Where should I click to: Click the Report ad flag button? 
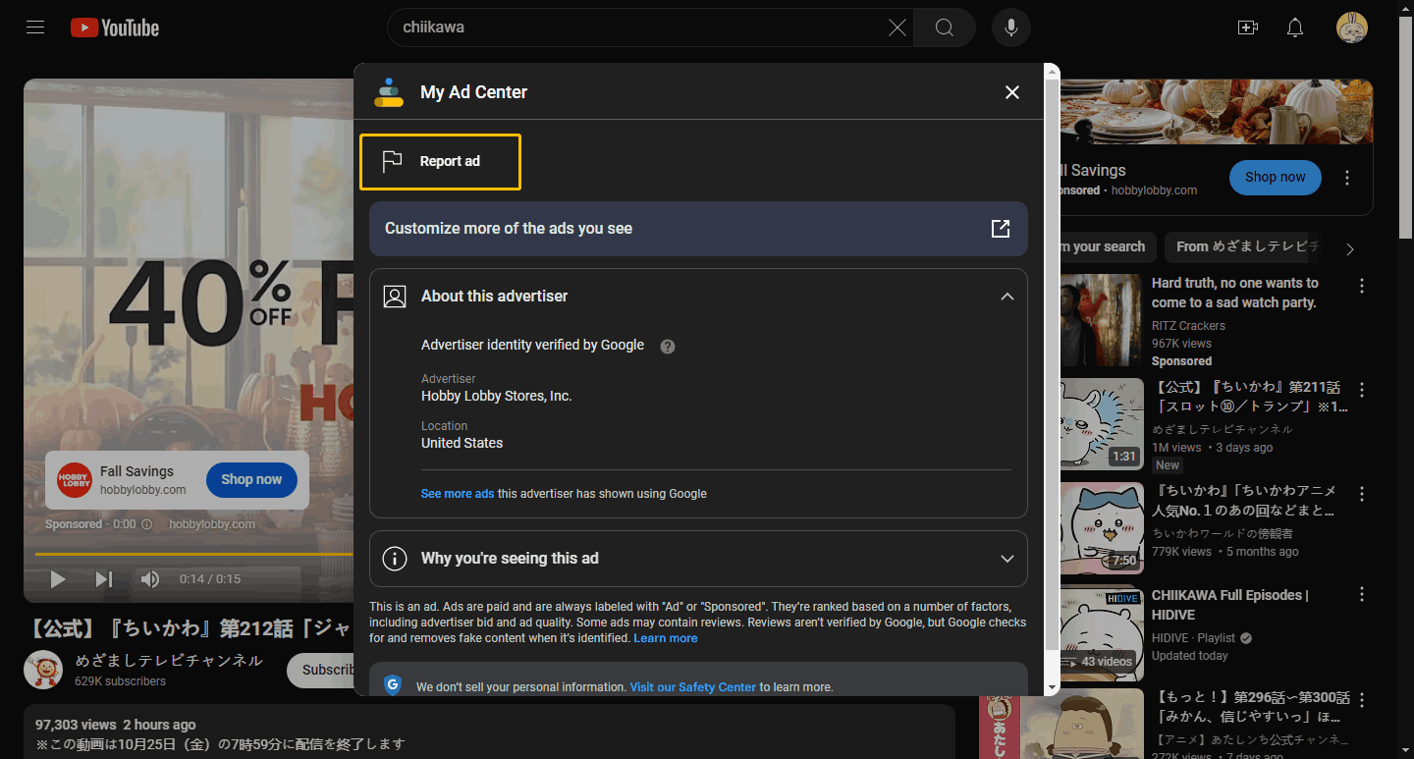pos(440,162)
